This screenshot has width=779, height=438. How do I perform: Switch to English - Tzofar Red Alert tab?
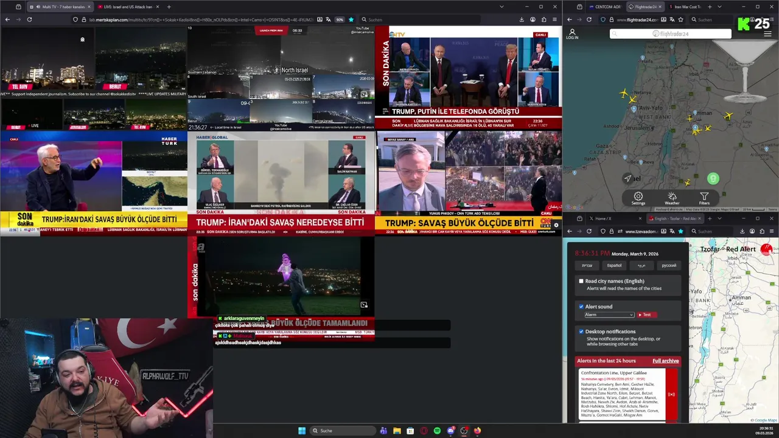(x=674, y=218)
